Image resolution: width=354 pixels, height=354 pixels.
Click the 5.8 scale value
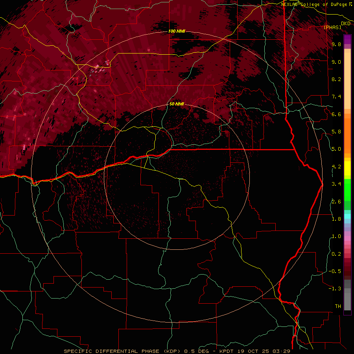336,132
